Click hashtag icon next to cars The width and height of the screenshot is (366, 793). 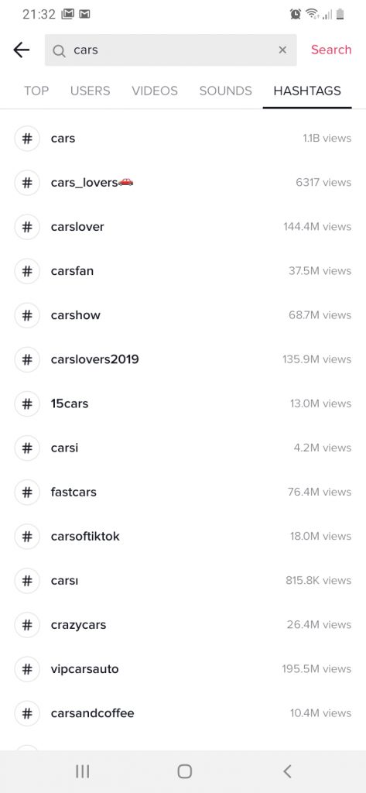pyautogui.click(x=27, y=138)
